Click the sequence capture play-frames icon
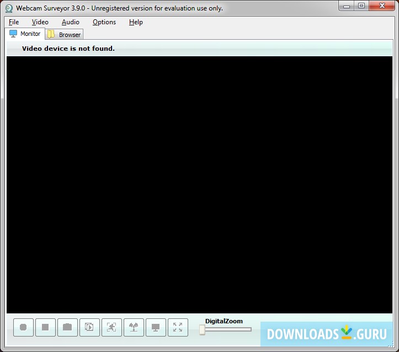This screenshot has width=399, height=352. click(89, 327)
